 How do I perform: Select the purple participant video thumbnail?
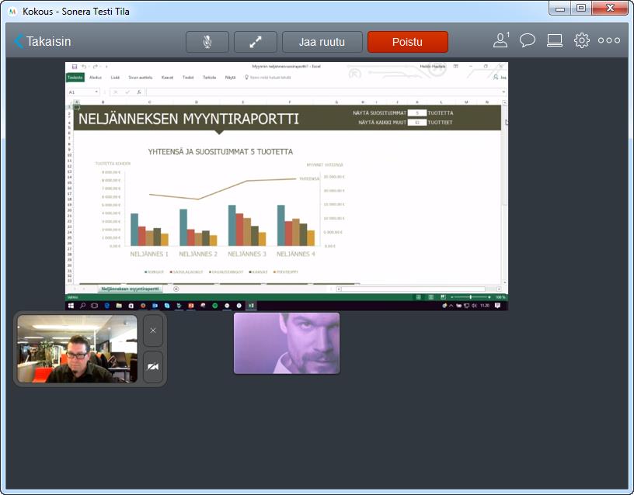[x=287, y=343]
